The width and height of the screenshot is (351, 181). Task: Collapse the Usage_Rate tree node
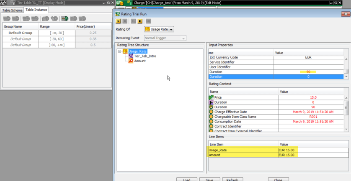click(x=120, y=51)
